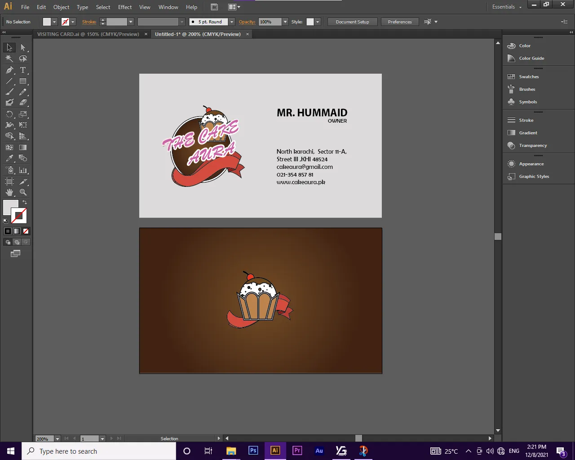Open the Transparency panel
This screenshot has height=460, width=575.
coord(533,146)
